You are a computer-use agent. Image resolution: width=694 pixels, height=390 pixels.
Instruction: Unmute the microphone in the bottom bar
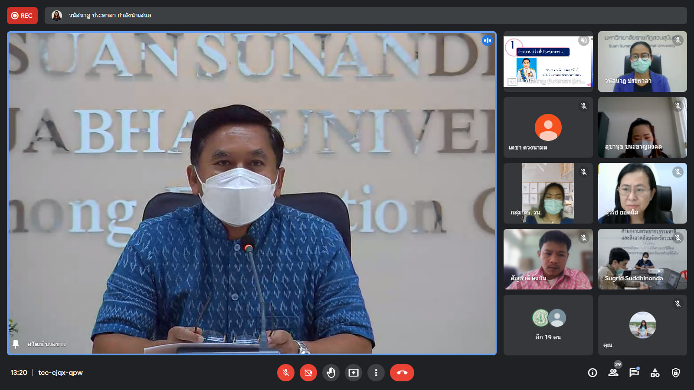(285, 373)
